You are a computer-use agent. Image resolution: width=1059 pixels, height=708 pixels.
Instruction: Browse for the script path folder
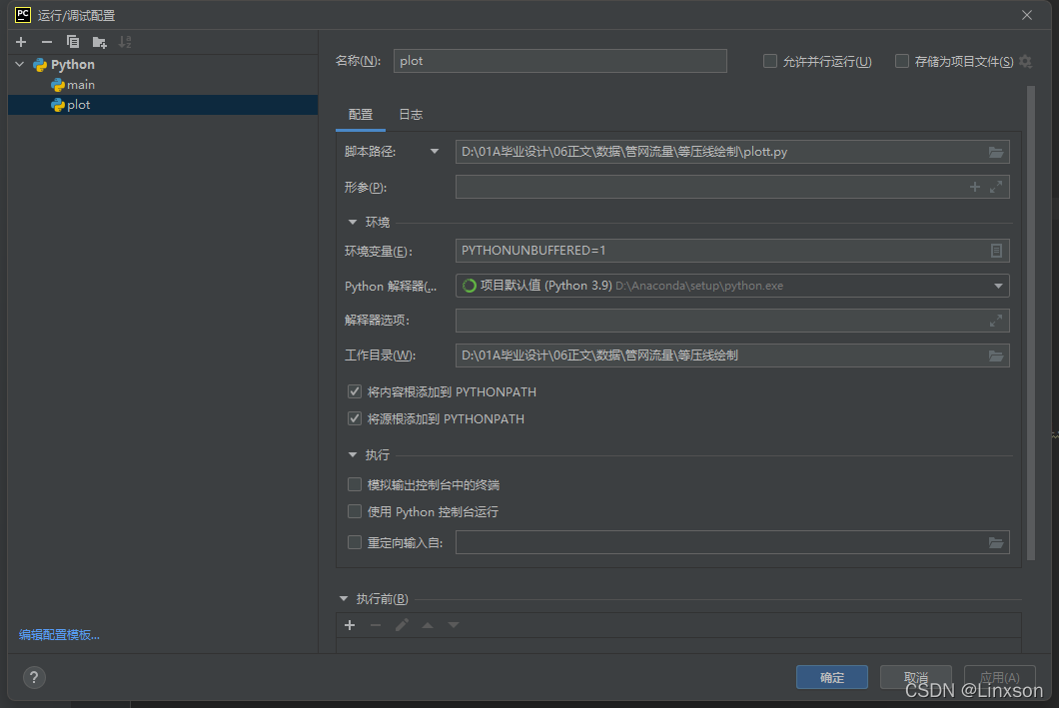[995, 152]
